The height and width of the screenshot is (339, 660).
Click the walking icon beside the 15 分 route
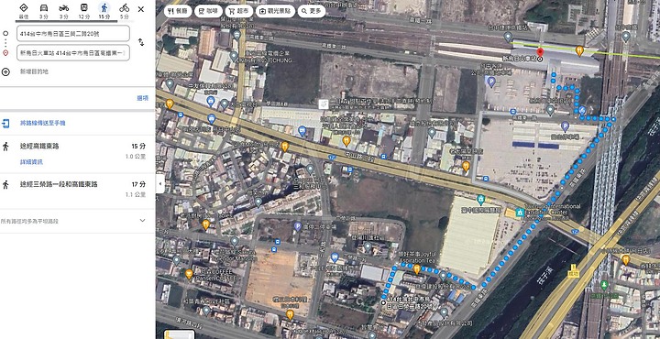click(x=5, y=147)
